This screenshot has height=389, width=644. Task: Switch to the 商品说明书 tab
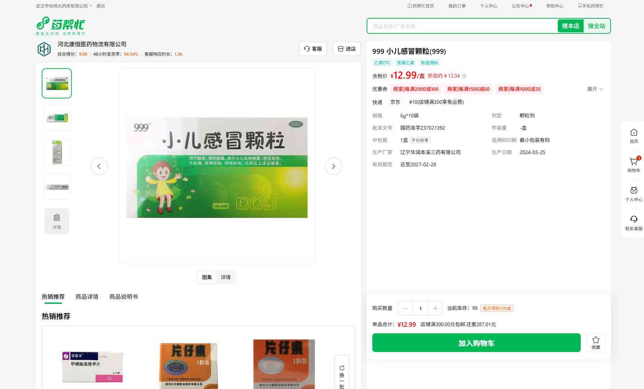pos(123,297)
